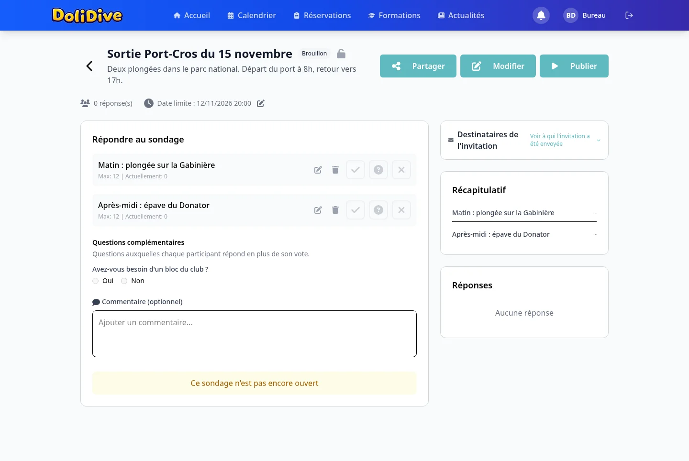The image size is (689, 461).
Task: Click Matin row in Récapitulatif
Action: coord(524,213)
